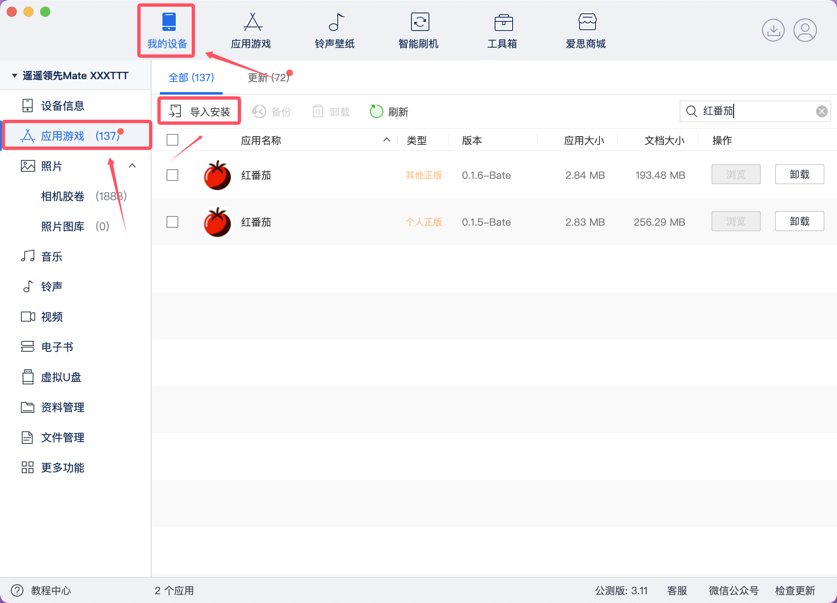
Task: Open the 工具箱 toolbox
Action: 502,31
